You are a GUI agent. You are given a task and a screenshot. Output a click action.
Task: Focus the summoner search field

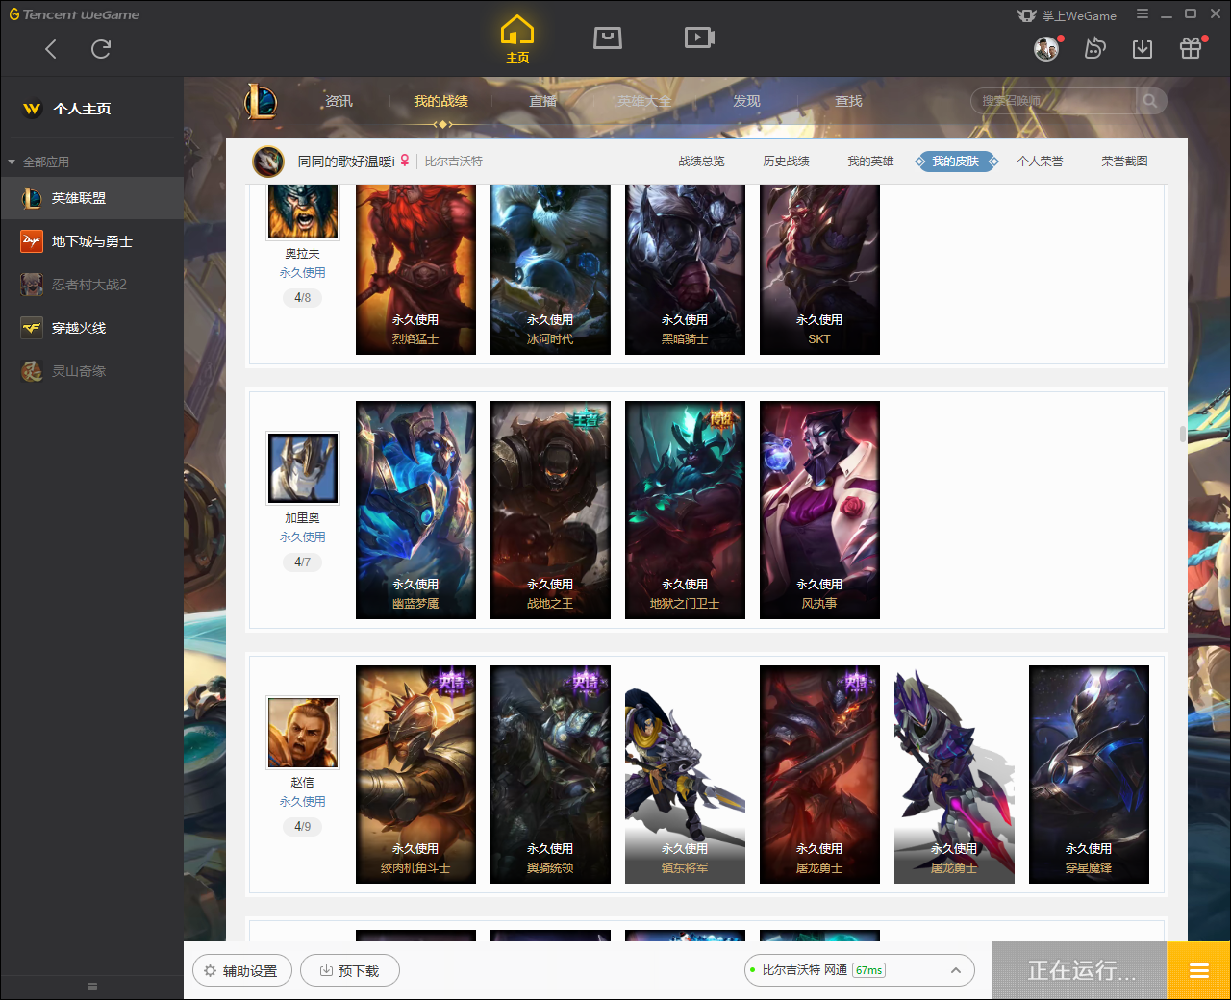coord(1054,101)
